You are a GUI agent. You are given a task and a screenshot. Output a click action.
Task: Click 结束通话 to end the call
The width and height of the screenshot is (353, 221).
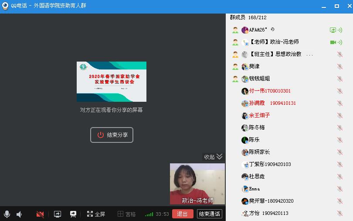(209, 214)
